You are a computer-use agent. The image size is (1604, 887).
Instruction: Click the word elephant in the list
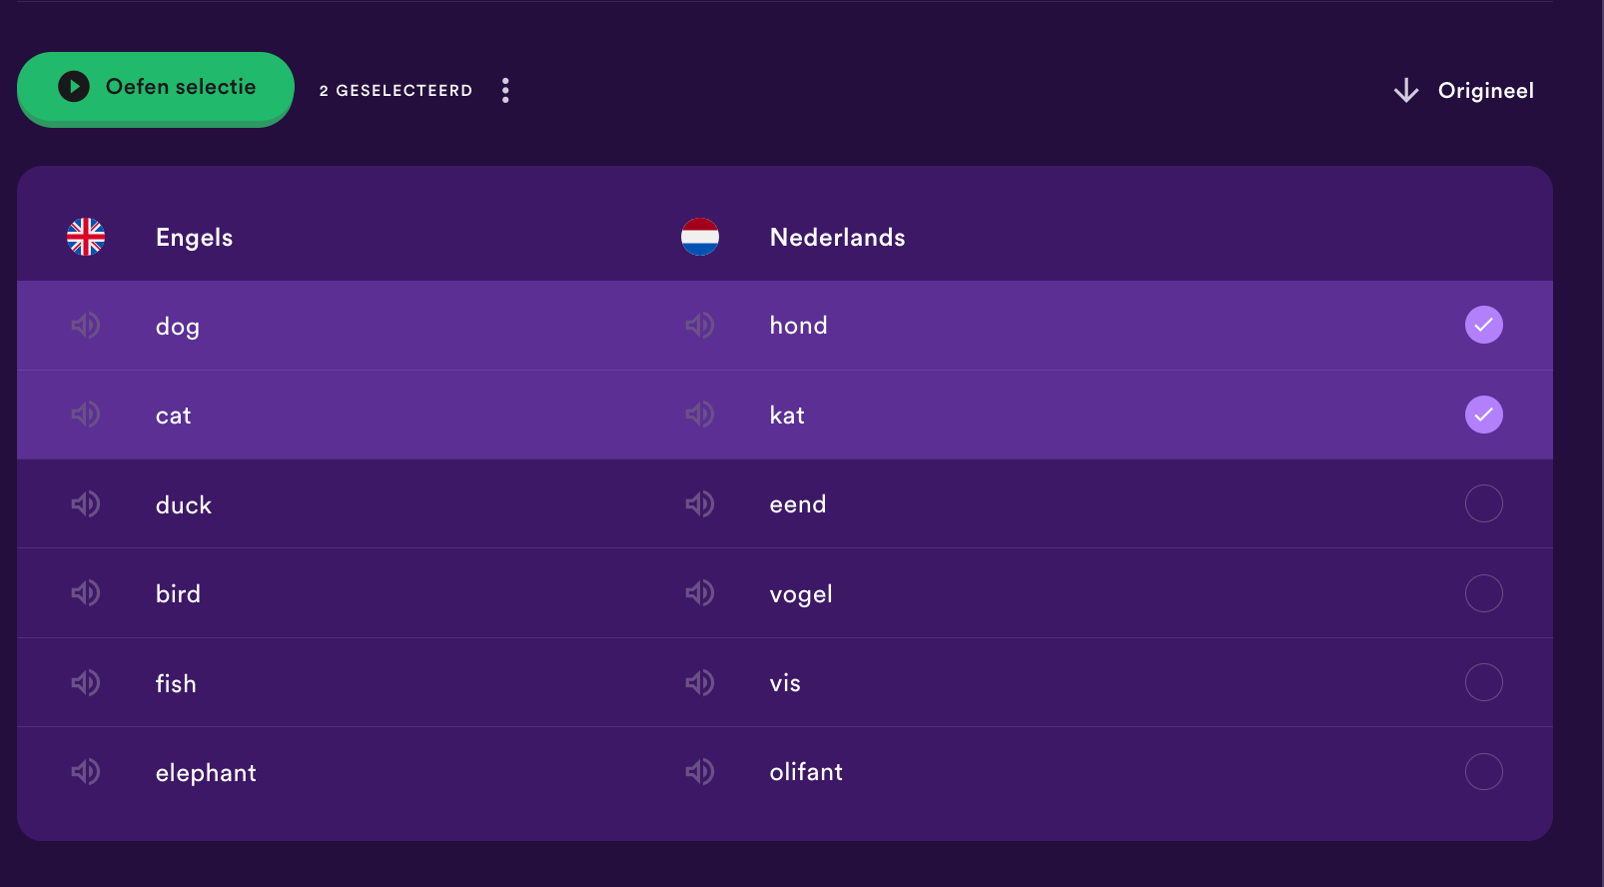tap(206, 773)
